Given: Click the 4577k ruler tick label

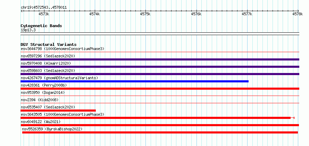Looking at the screenshot, I should [247, 14].
